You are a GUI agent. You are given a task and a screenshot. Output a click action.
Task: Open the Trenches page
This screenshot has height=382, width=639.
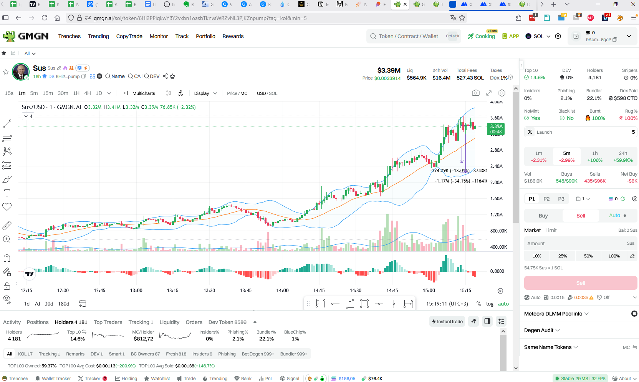(70, 36)
